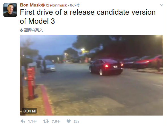Click the red fire hydrant in the video frame
The width and height of the screenshot is (167, 126).
click(31, 84)
